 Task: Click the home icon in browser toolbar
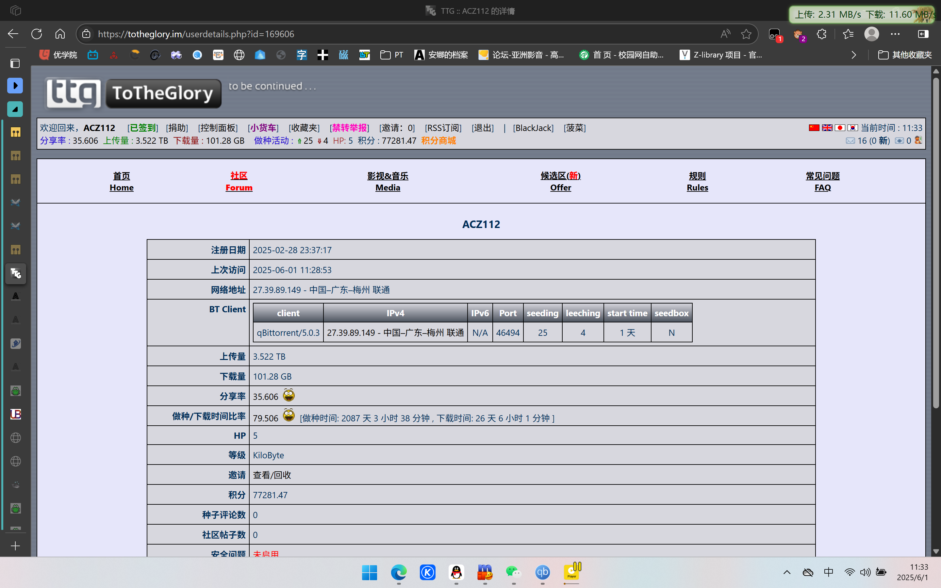tap(60, 34)
